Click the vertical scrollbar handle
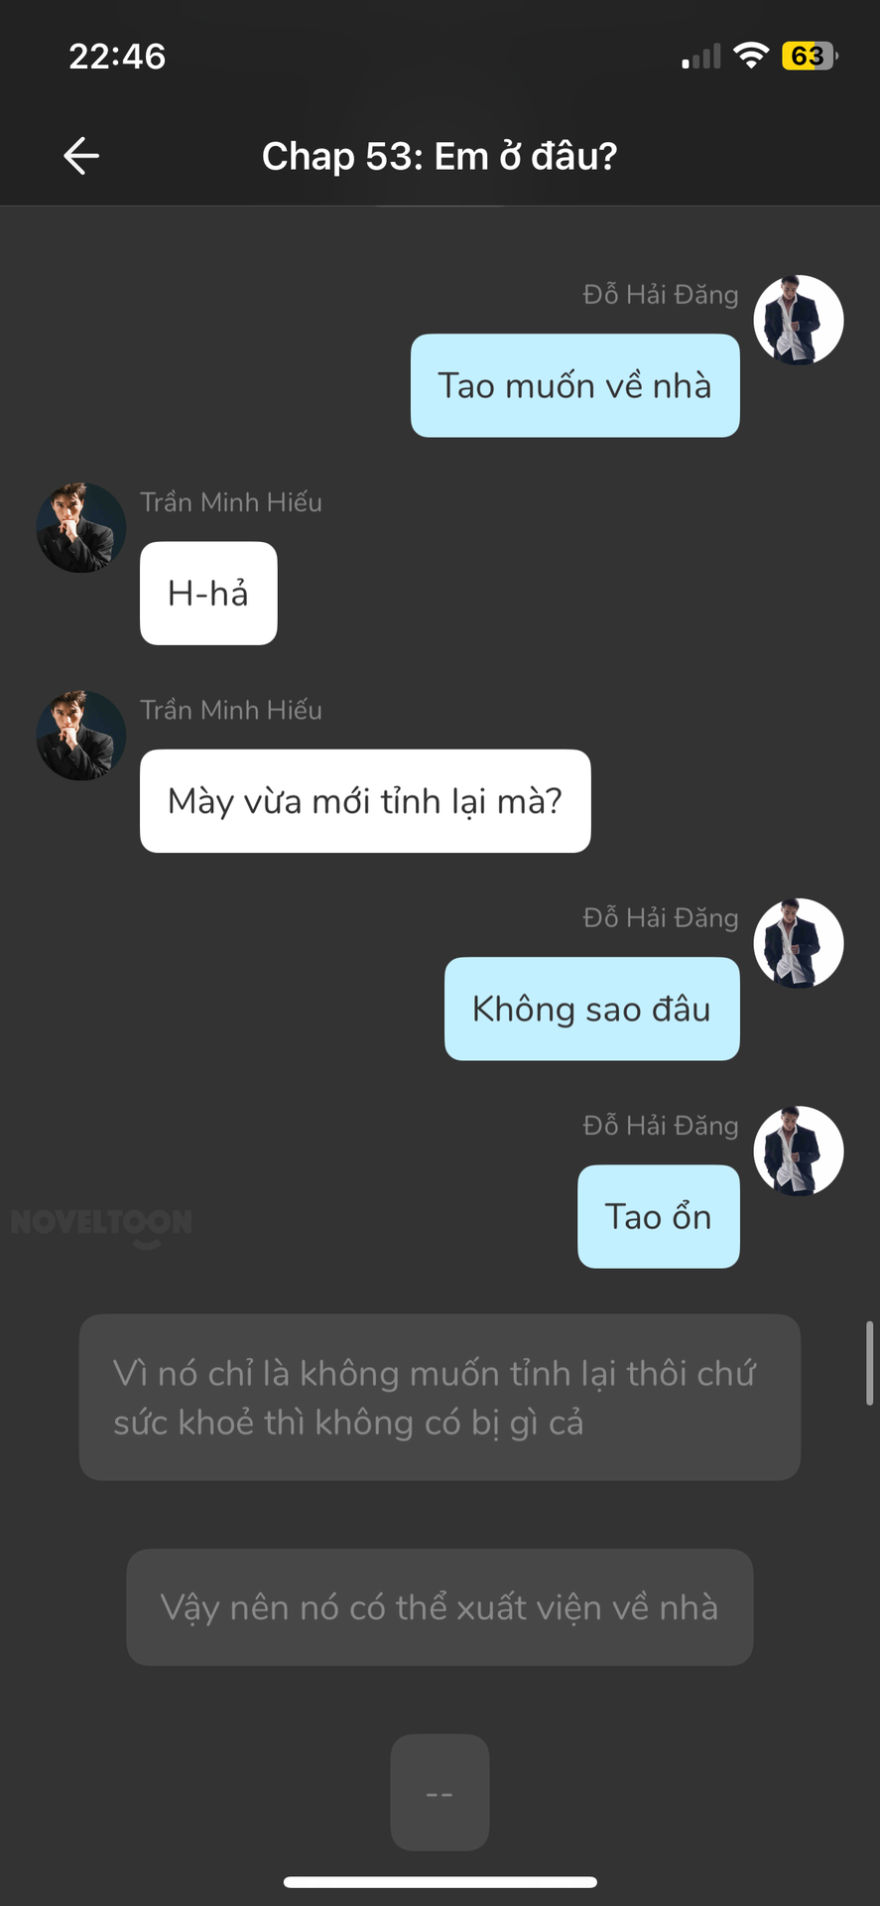 (x=870, y=1363)
